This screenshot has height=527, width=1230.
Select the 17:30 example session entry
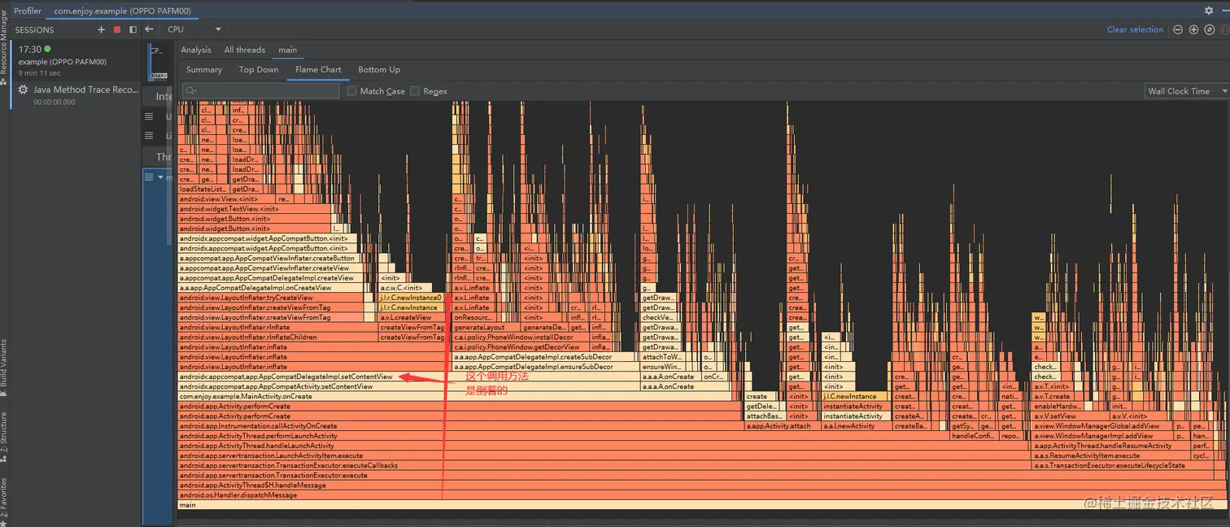point(76,61)
